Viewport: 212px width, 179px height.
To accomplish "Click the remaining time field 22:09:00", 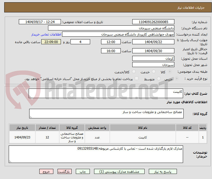I will [x=51, y=42].
